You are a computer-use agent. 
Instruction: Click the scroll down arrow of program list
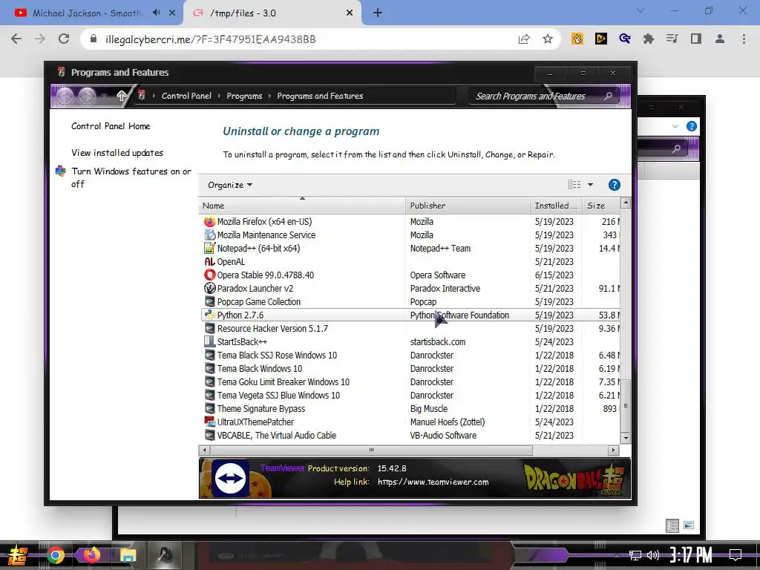coord(625,438)
